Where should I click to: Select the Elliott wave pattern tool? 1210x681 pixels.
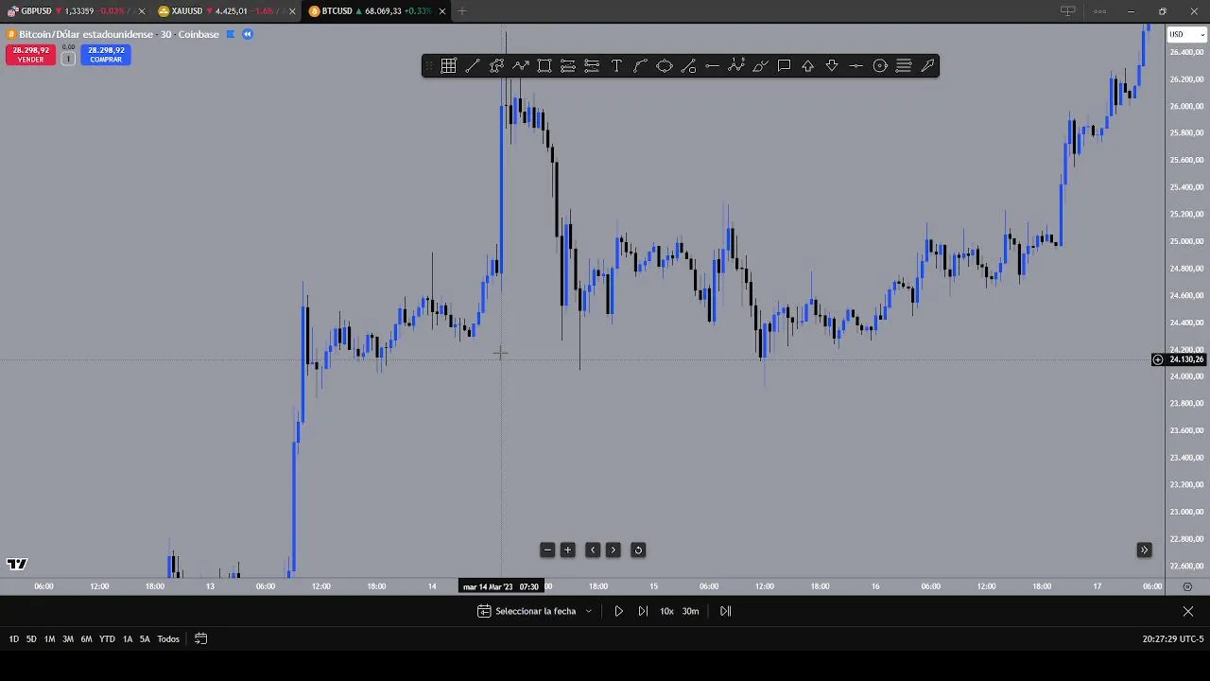tap(736, 65)
